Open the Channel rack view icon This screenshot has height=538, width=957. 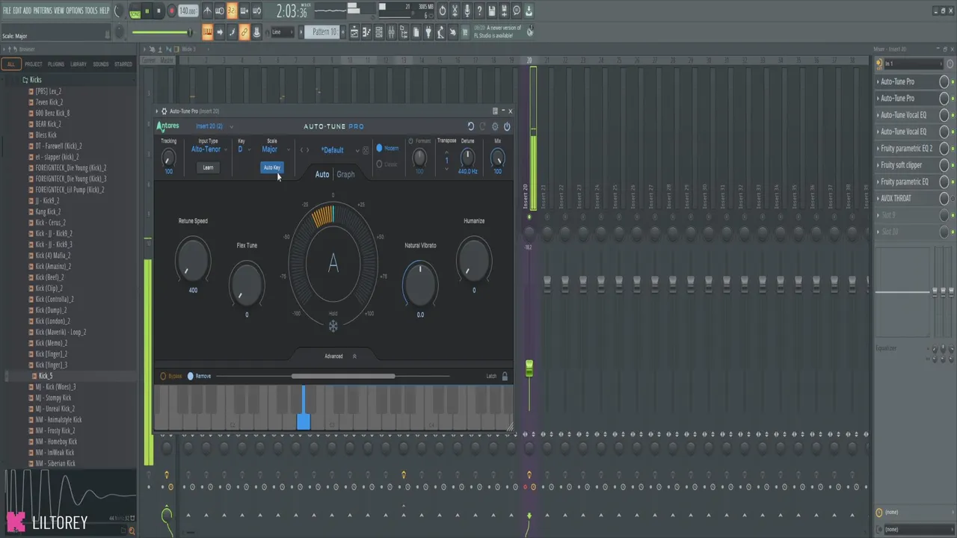coord(379,32)
